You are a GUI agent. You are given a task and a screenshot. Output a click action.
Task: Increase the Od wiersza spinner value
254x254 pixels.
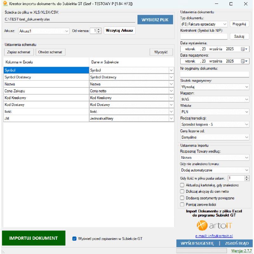click(x=98, y=29)
